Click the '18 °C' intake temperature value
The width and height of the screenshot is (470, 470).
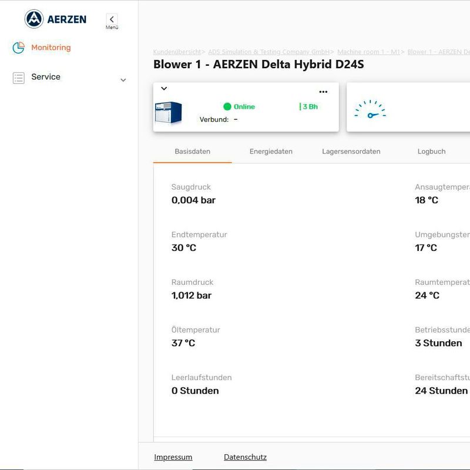[427, 200]
